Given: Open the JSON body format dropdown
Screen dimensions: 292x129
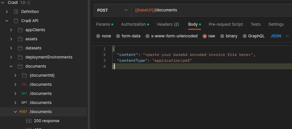Looking at the screenshot, I should 280,36.
